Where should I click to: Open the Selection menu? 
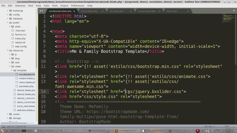coord(20,6)
